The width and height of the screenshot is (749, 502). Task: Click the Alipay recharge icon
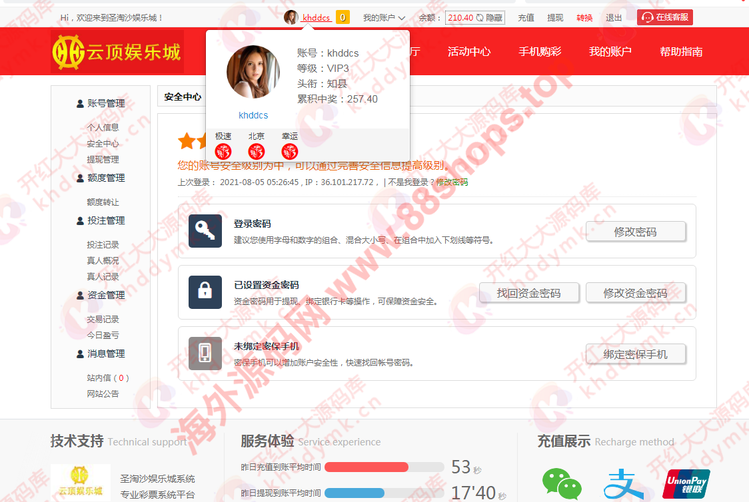point(623,484)
